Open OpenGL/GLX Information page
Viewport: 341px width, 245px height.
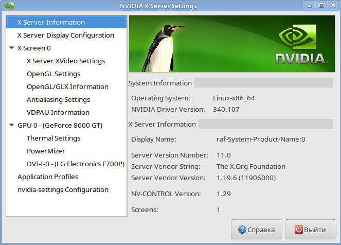click(68, 86)
